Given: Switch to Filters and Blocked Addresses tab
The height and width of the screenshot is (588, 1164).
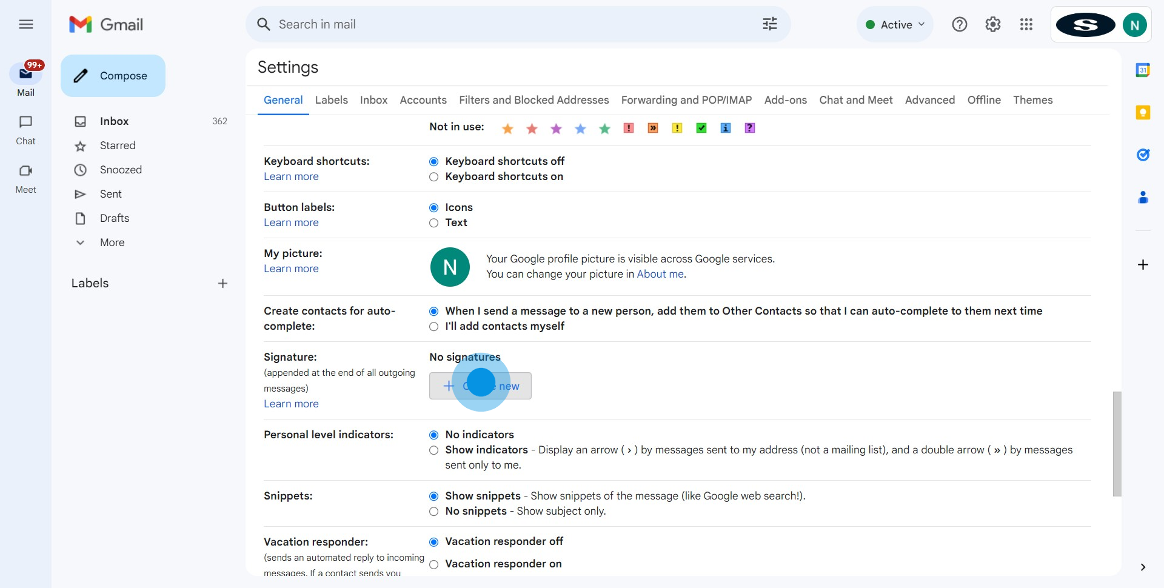Looking at the screenshot, I should point(533,100).
